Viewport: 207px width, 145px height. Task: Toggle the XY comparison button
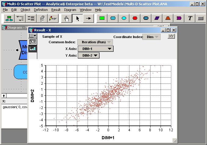click(171, 36)
